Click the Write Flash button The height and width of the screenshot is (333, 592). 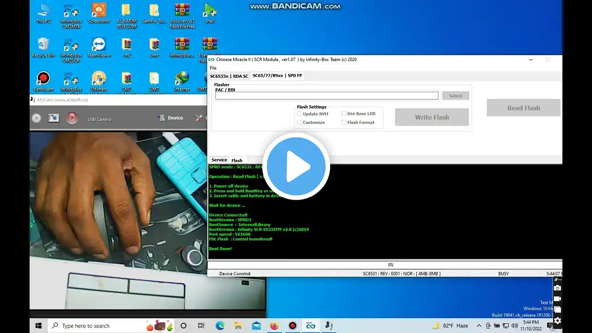[x=432, y=117]
